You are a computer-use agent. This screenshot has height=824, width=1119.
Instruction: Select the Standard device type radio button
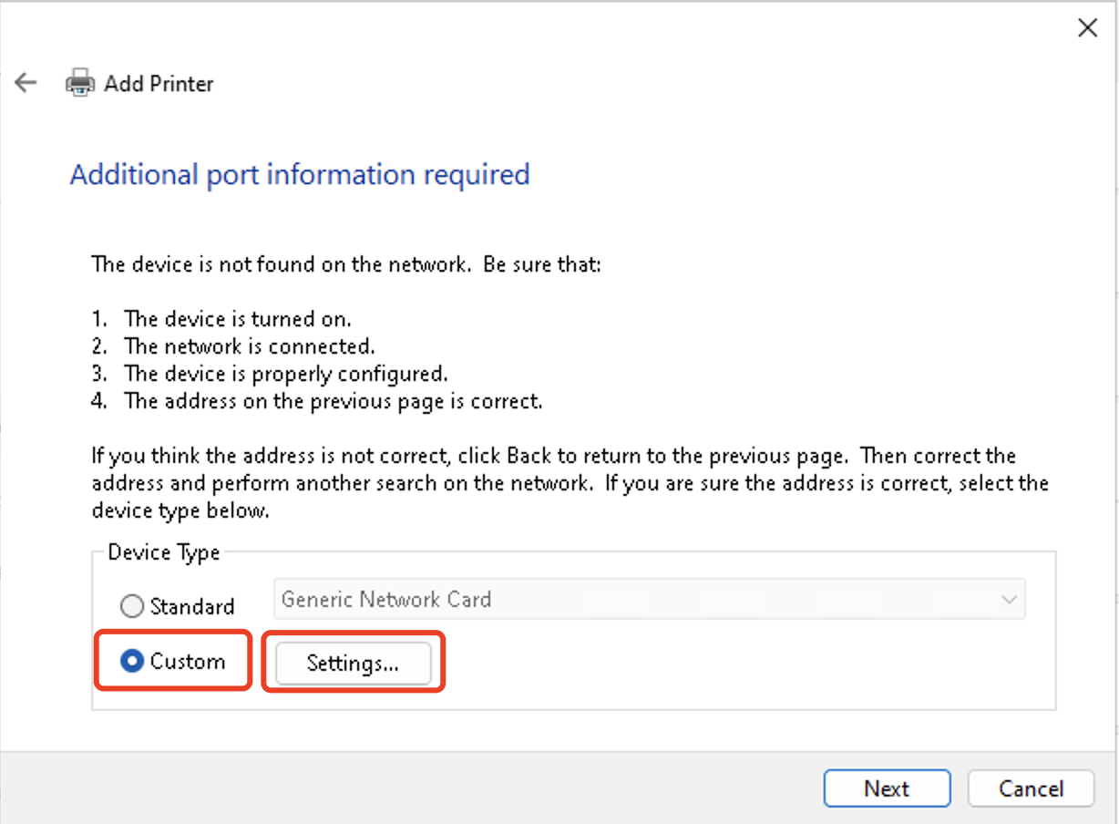pos(132,605)
